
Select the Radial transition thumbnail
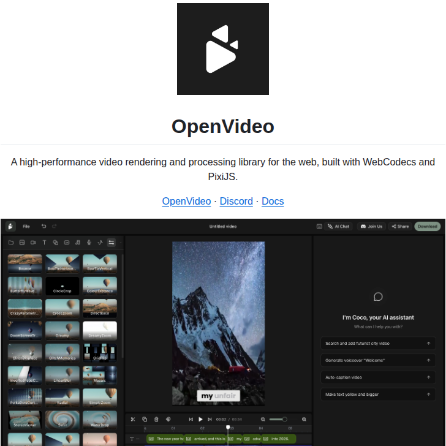tap(62, 398)
